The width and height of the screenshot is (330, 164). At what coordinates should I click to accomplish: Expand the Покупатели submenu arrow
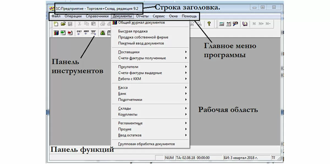[x=186, y=67]
